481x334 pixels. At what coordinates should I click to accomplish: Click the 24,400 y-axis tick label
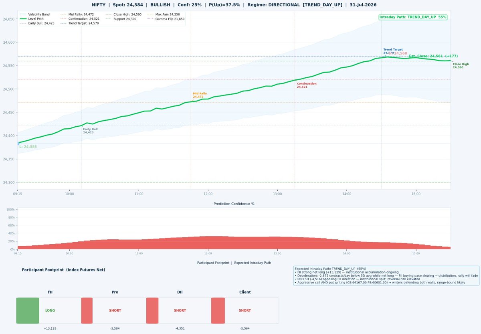[x=9, y=136]
